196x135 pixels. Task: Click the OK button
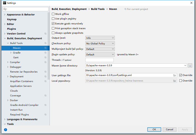pyautogui.click(x=154, y=129)
